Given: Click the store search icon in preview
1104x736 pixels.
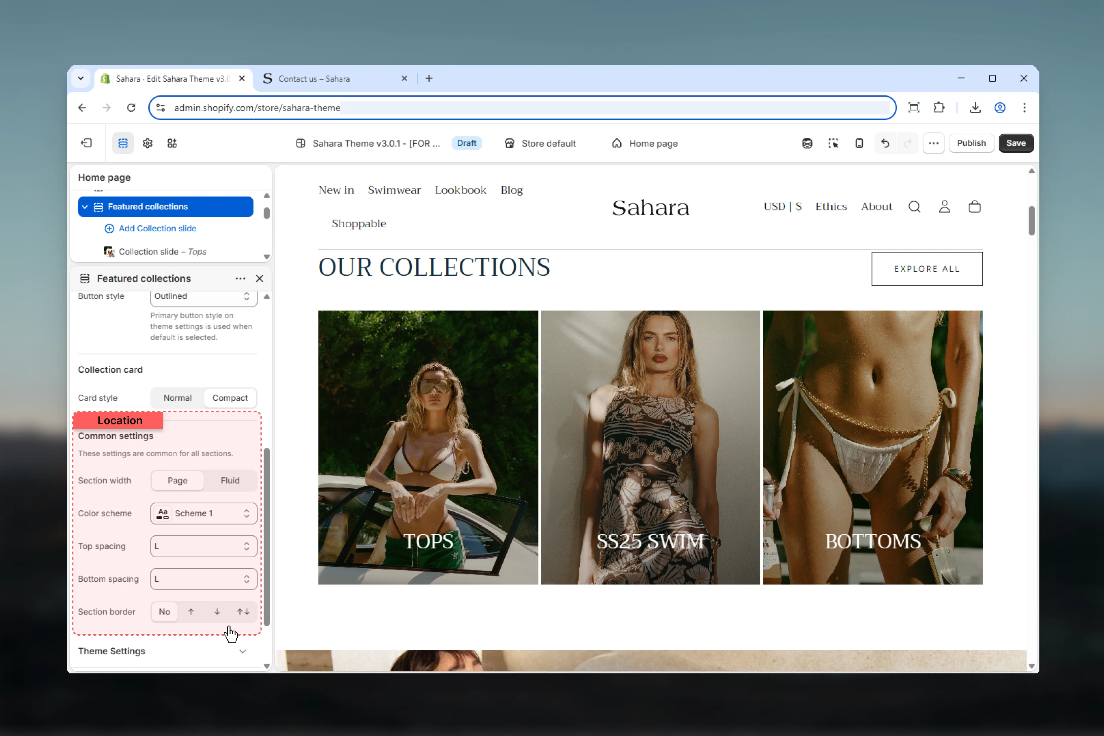Looking at the screenshot, I should coord(915,206).
